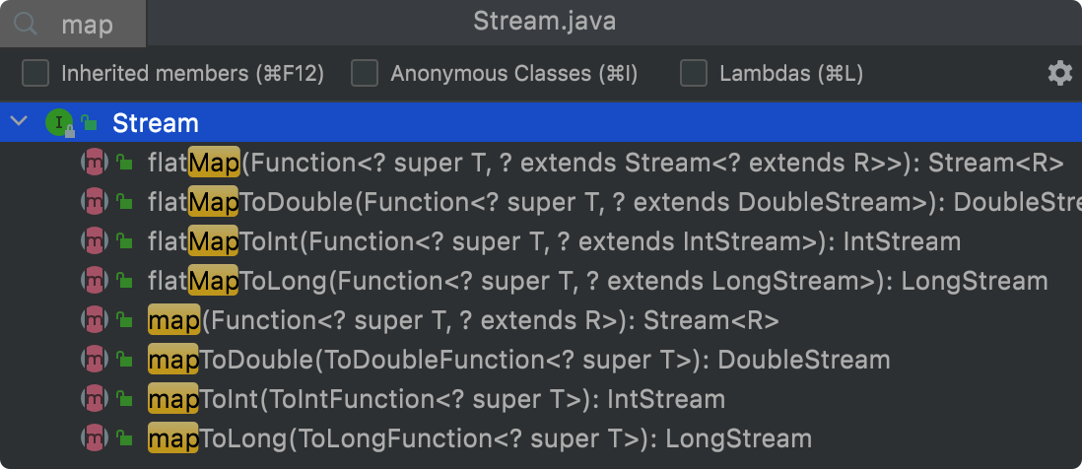The height and width of the screenshot is (469, 1082).
Task: Collapse the Stream tree node
Action: [x=20, y=122]
